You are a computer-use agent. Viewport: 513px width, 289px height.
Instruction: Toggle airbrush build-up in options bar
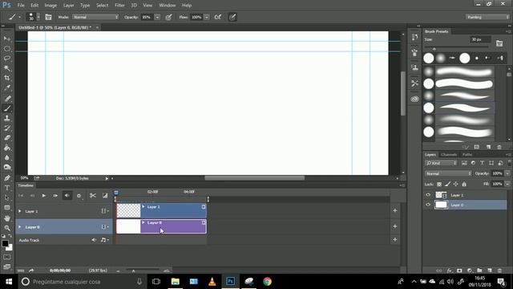tap(218, 17)
